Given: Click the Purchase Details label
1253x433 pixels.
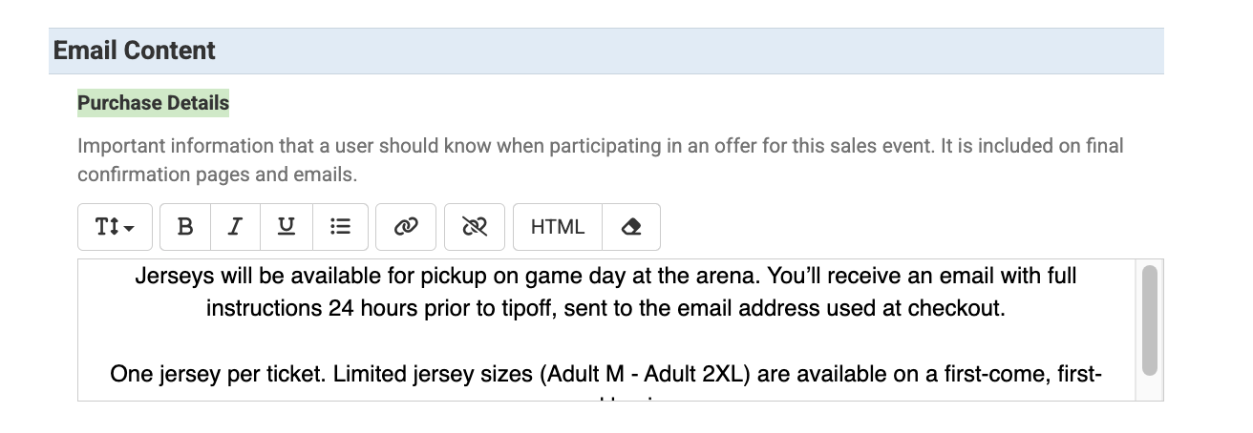Looking at the screenshot, I should (153, 103).
